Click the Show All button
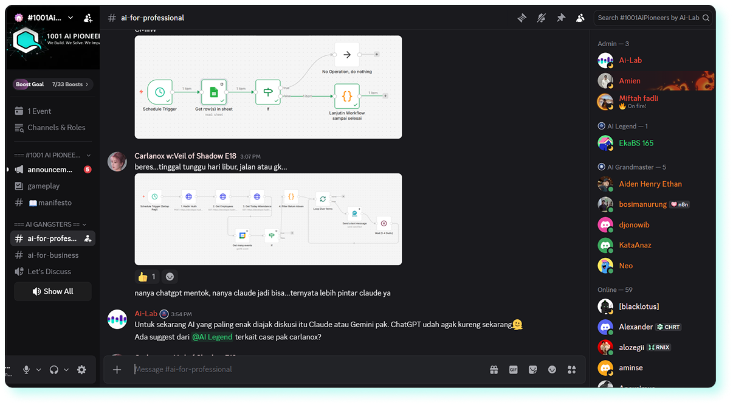Screen dimensions: 733x405 pyautogui.click(x=53, y=291)
